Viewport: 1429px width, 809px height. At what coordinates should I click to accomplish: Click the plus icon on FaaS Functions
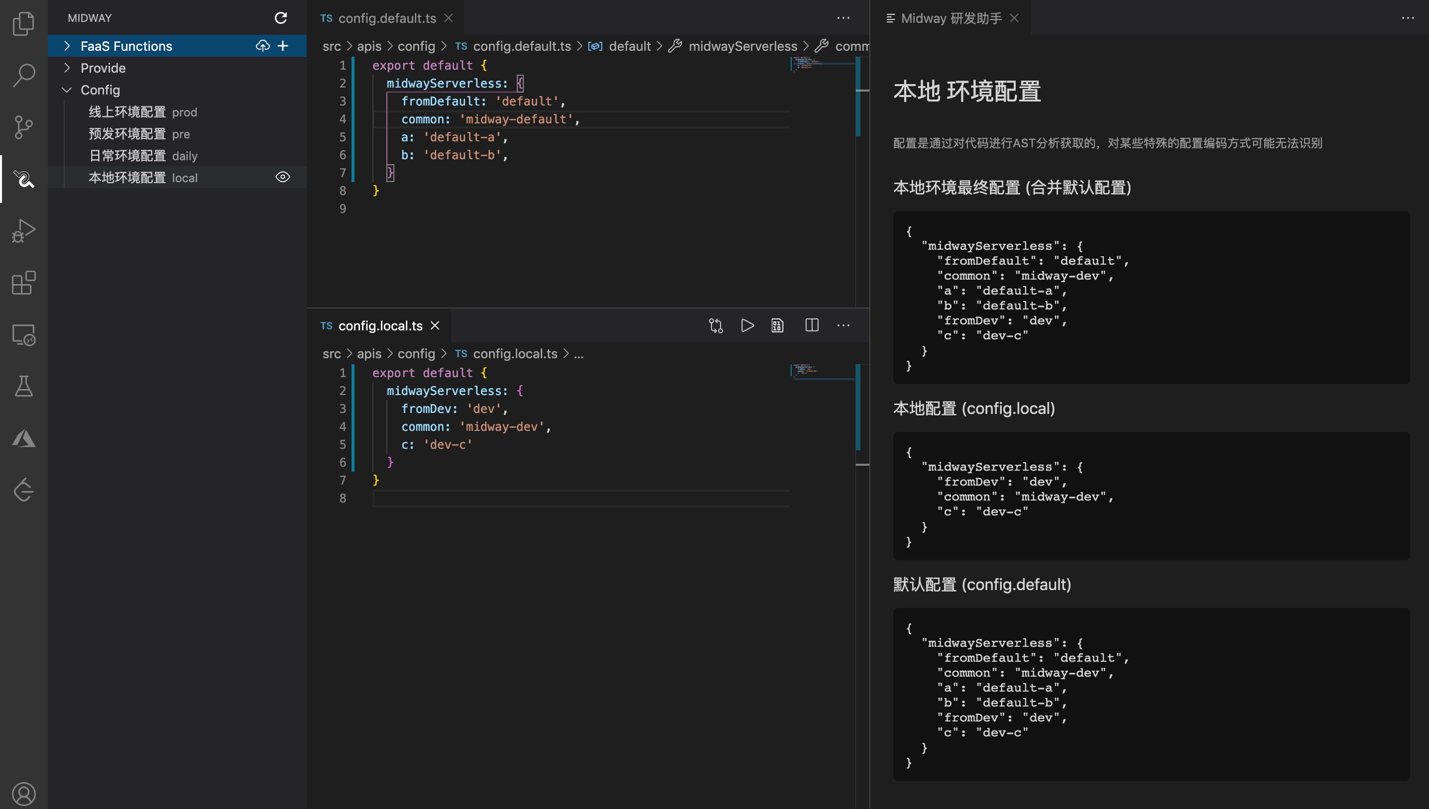coord(283,46)
